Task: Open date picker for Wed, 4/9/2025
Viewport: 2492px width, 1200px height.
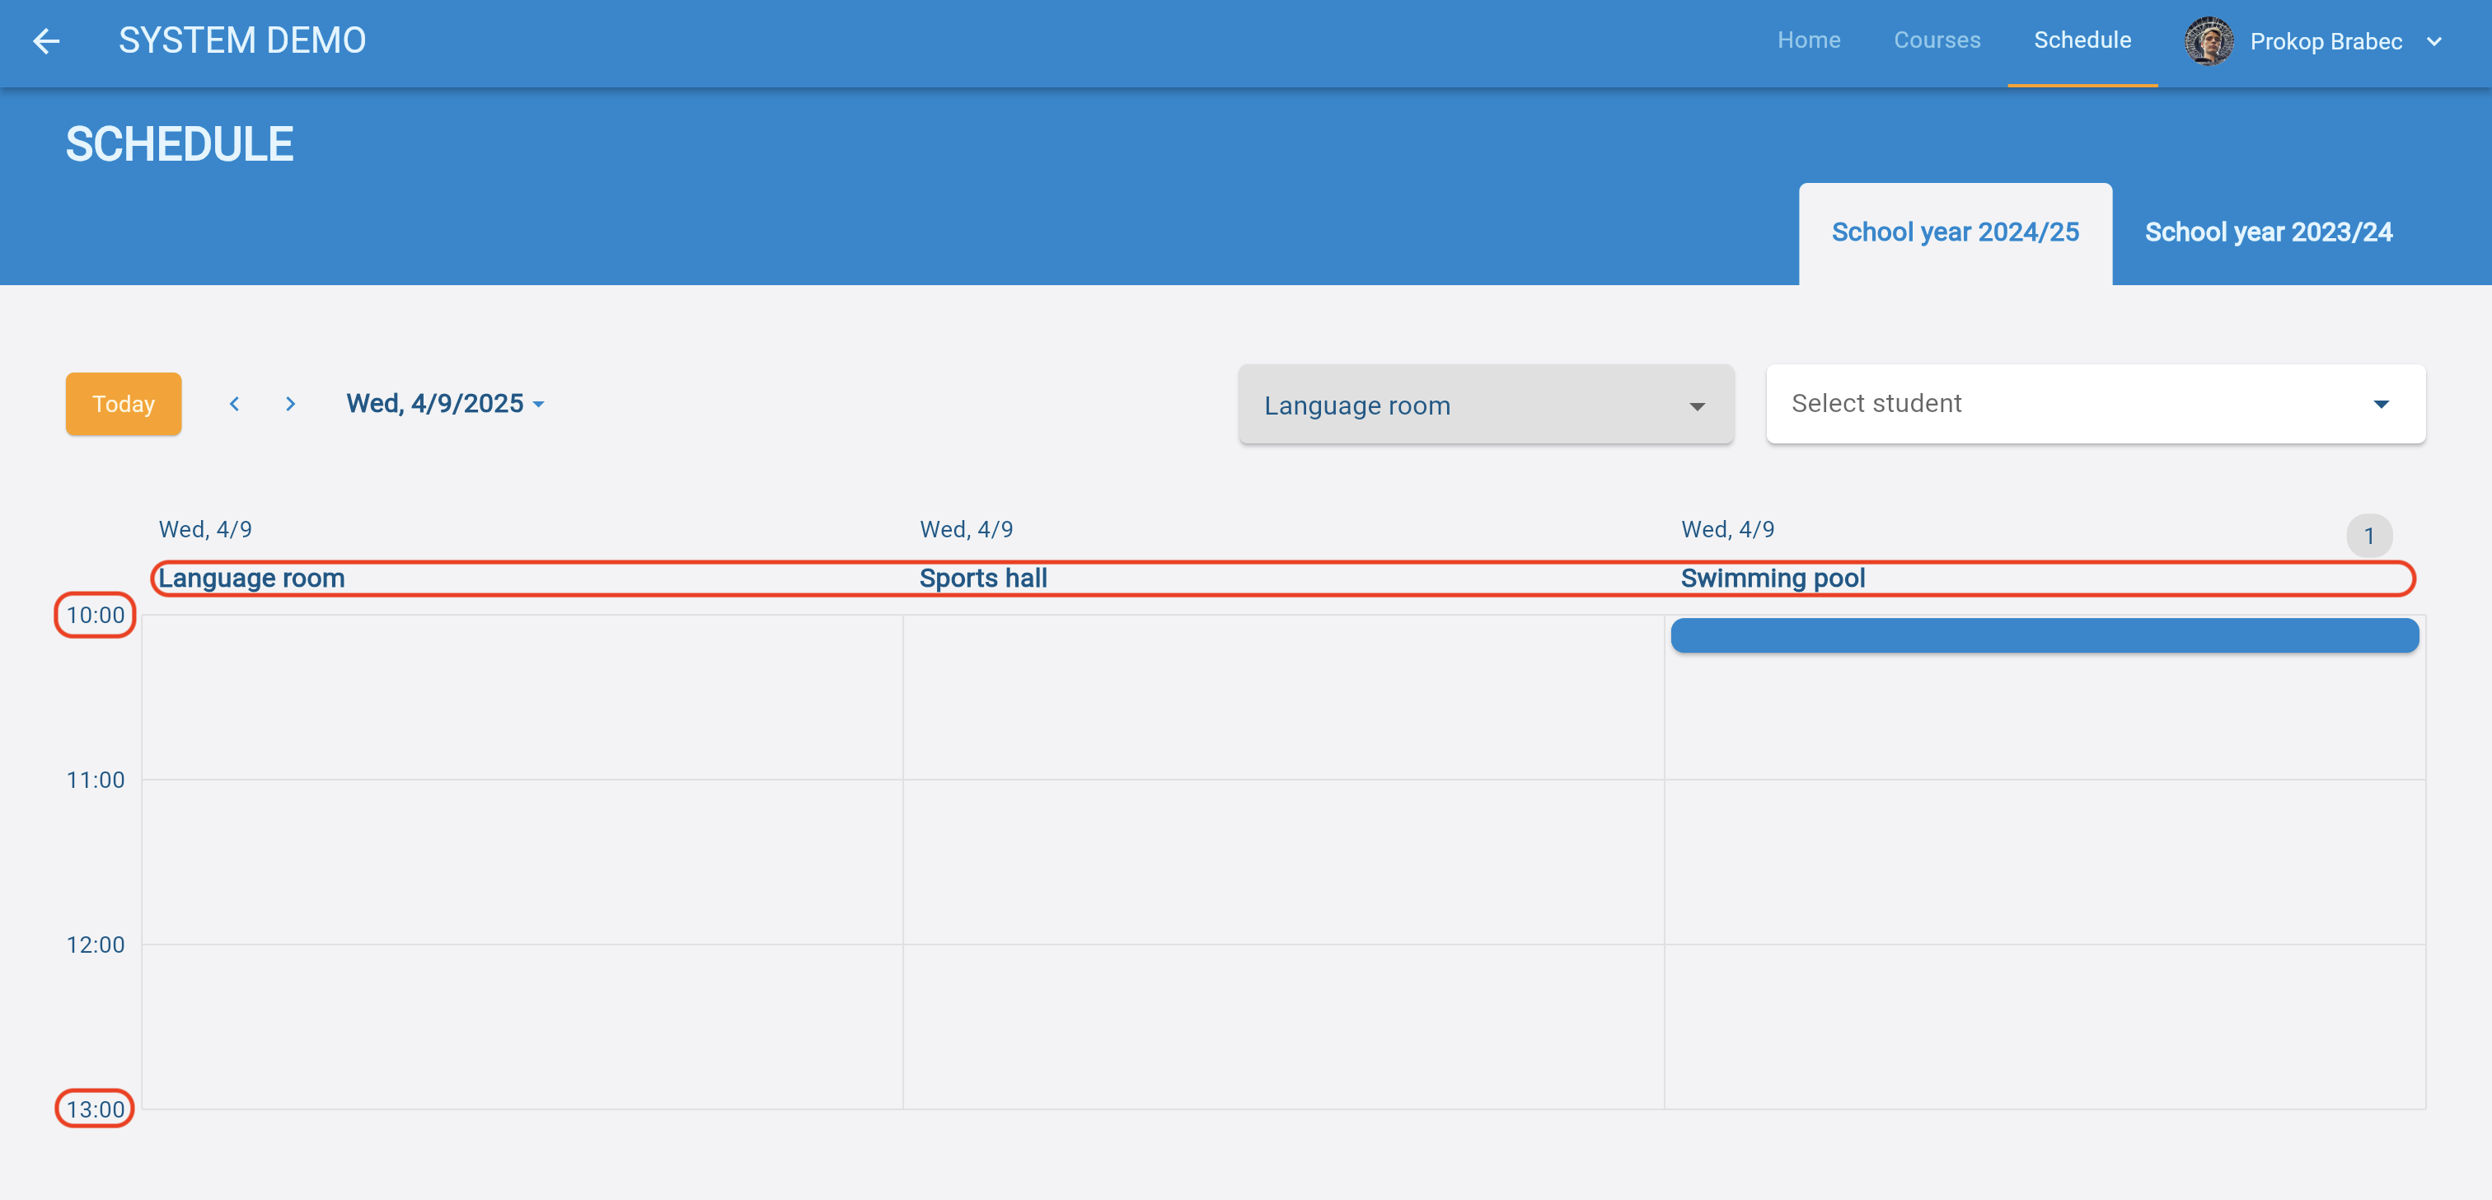Action: (x=445, y=404)
